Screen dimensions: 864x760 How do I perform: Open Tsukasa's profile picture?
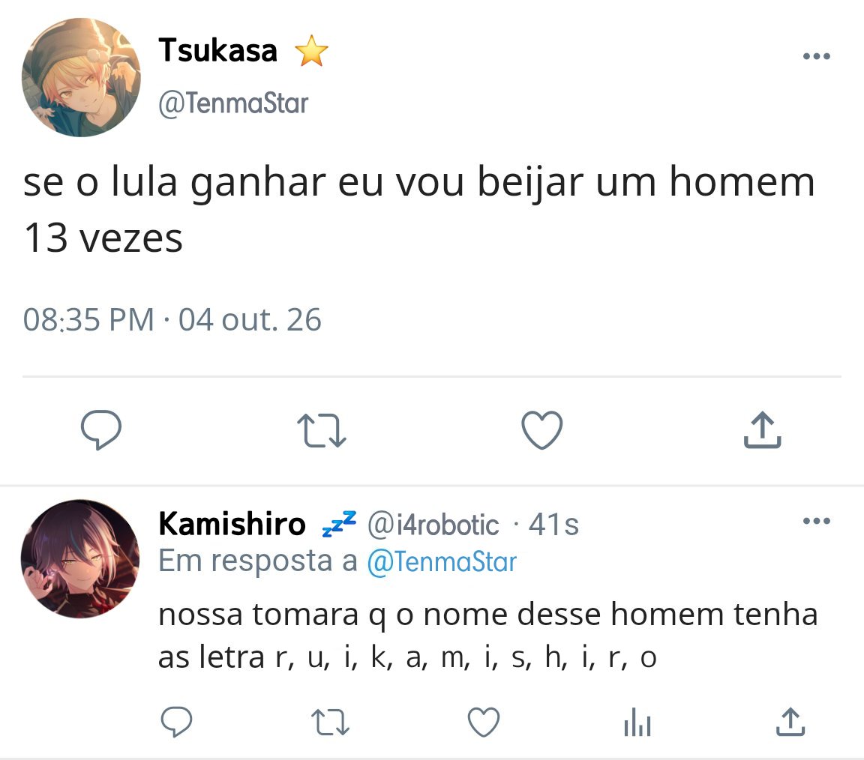81,77
